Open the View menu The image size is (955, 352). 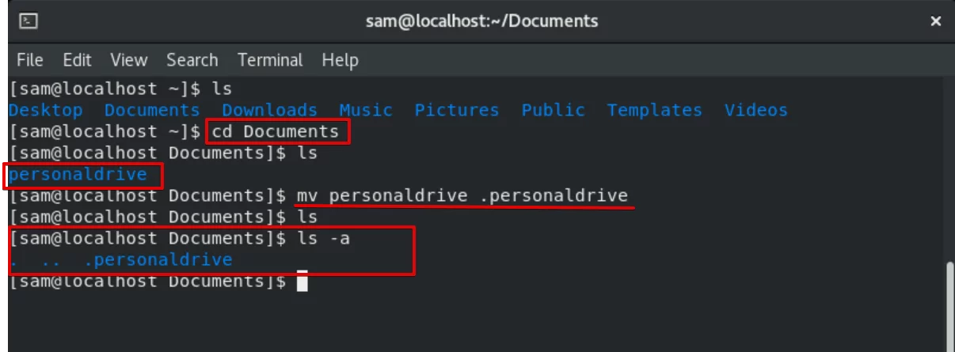(129, 60)
